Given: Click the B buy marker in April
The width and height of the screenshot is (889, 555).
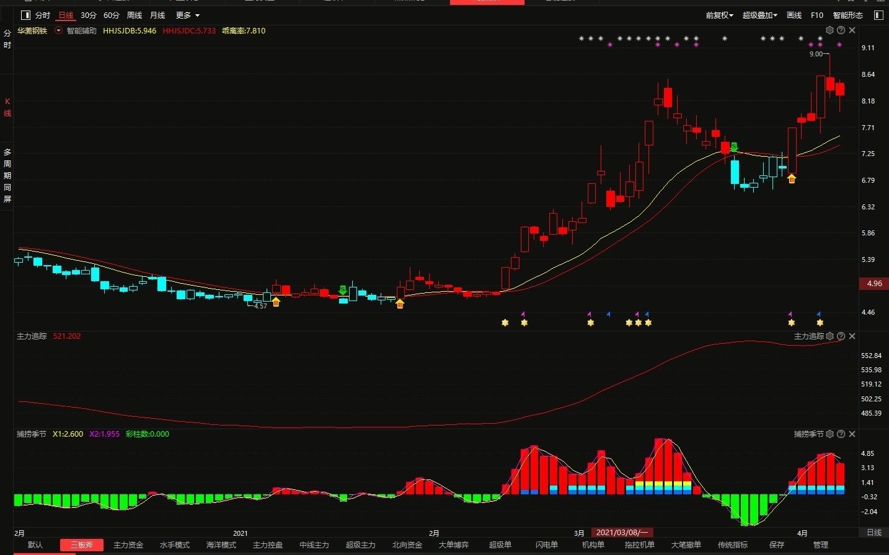Looking at the screenshot, I should 792,178.
